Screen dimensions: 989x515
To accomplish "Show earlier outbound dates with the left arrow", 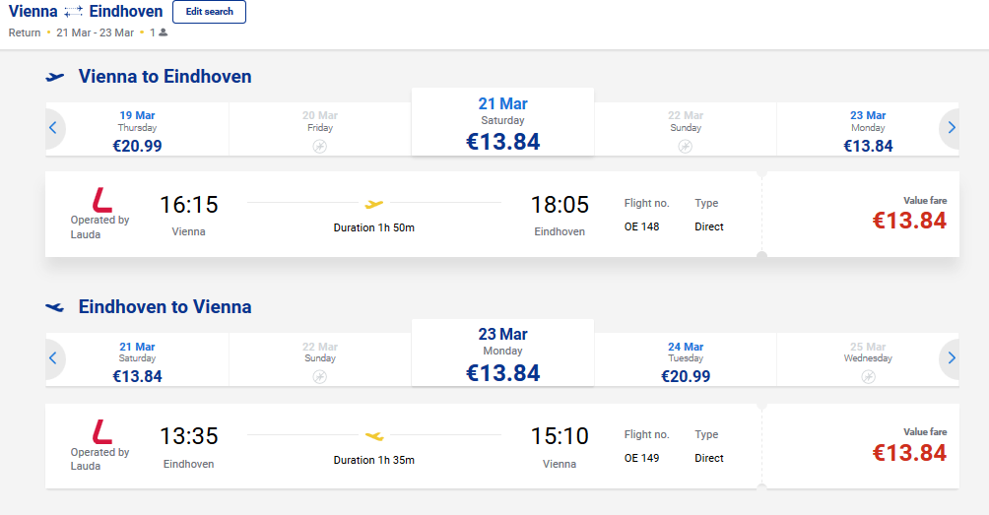I will tap(53, 128).
